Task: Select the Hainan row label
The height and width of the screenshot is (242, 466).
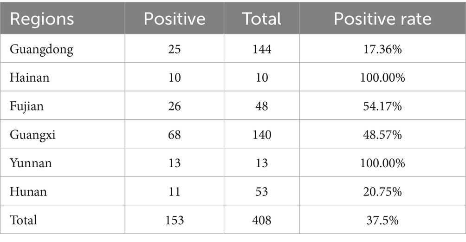Action: pyautogui.click(x=30, y=78)
